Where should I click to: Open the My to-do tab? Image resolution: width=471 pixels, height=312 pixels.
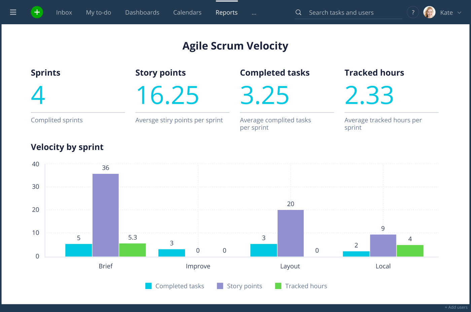[99, 12]
